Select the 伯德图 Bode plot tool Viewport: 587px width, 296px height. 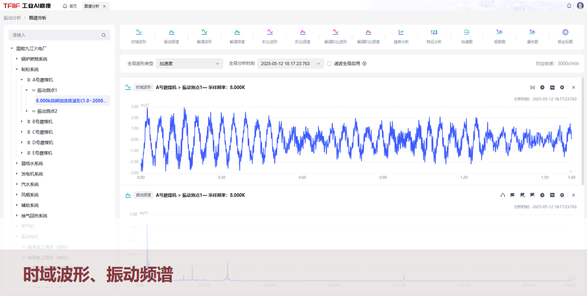pos(467,36)
